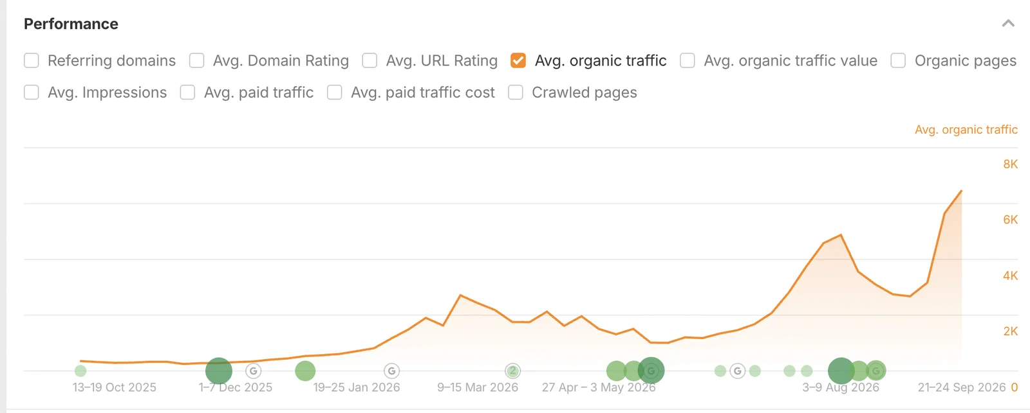
Task: Enable the Crawled pages checkbox
Action: (516, 92)
